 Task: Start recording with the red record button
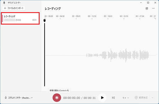click(57, 98)
